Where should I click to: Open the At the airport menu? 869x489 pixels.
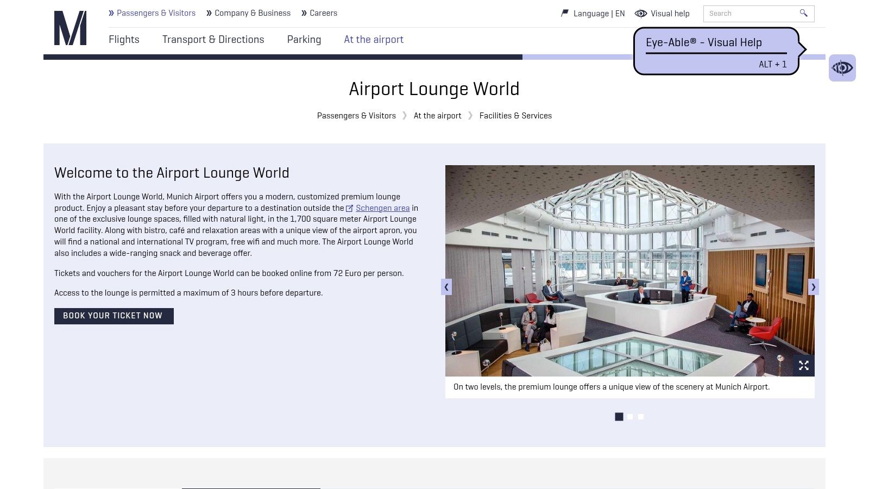coord(374,39)
